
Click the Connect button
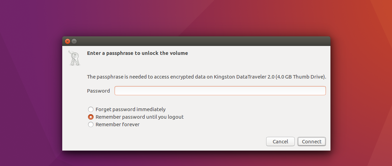[x=312, y=142]
